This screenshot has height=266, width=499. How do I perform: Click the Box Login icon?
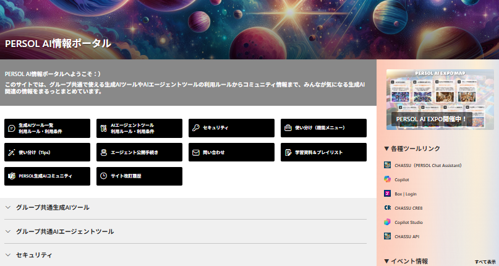(388, 194)
